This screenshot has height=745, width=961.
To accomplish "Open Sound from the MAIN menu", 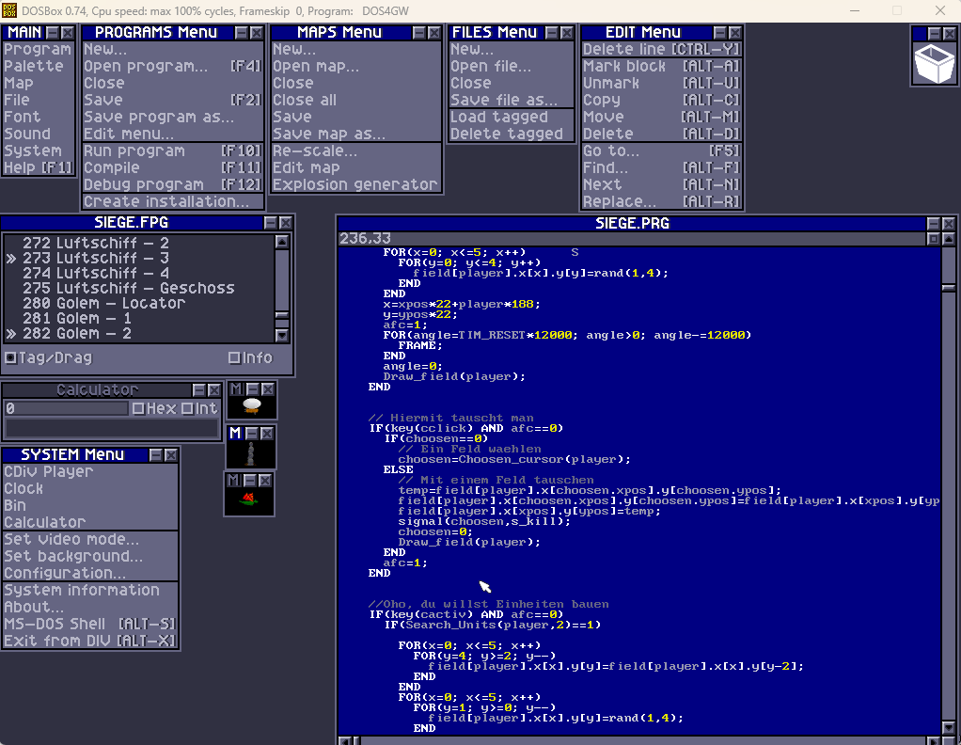I will tap(38, 134).
